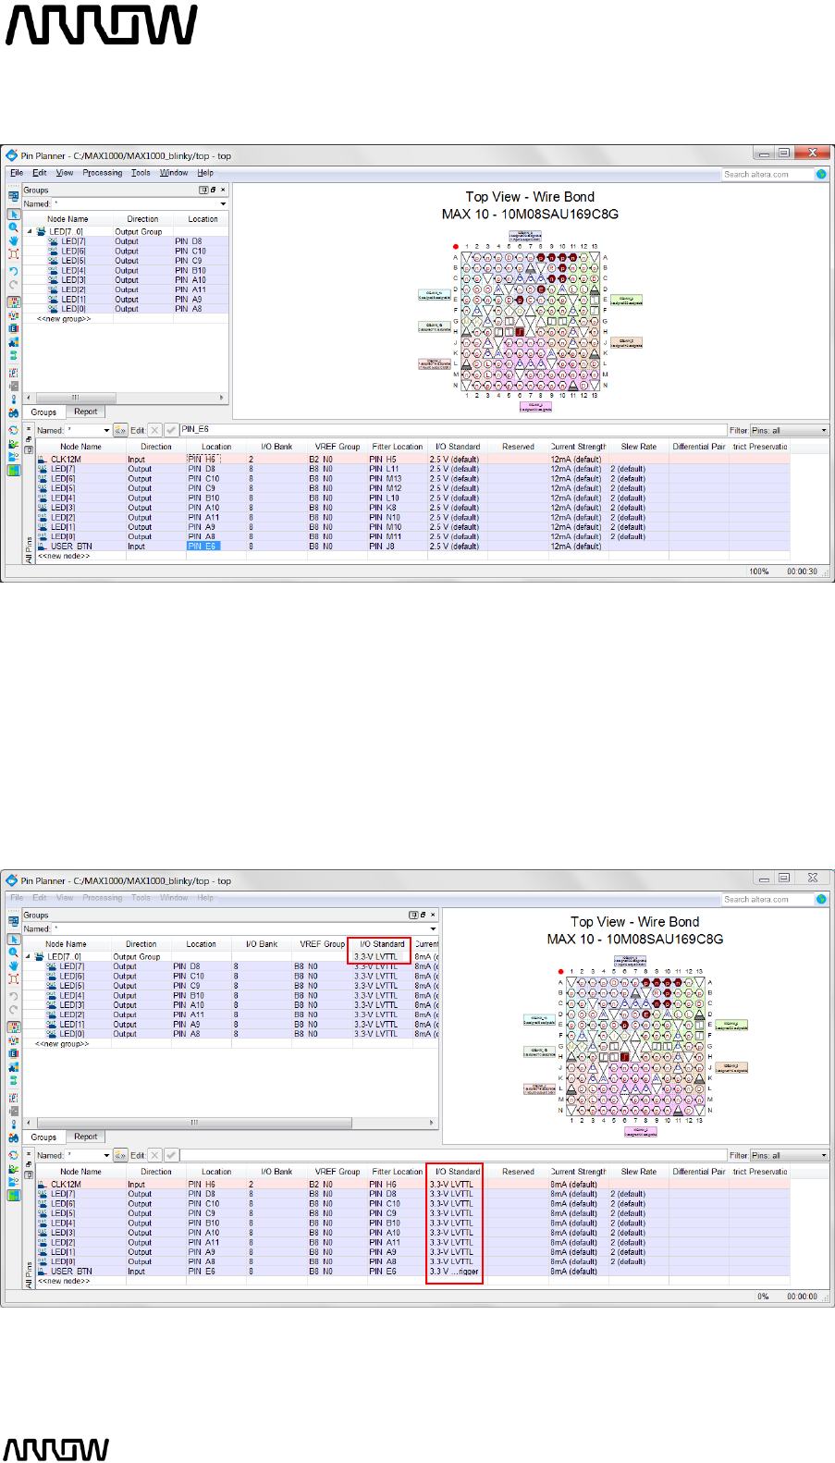Open Filter 'Pins: all' dropdown in second window
Viewport: 835px width, 1463px height.
point(824,1155)
